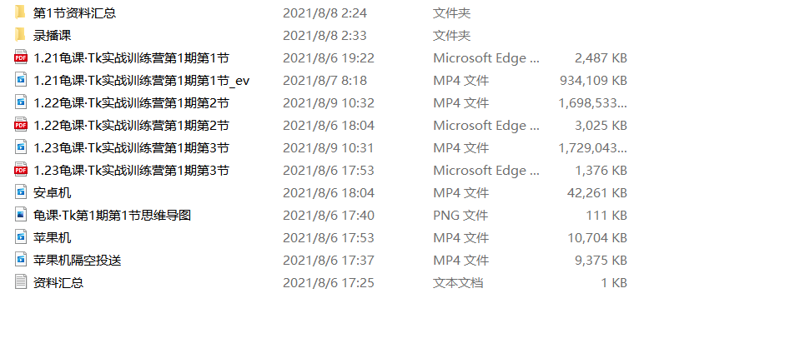The image size is (810, 348).
Task: Click the 文本文档 file type entry
Action: click(x=458, y=282)
